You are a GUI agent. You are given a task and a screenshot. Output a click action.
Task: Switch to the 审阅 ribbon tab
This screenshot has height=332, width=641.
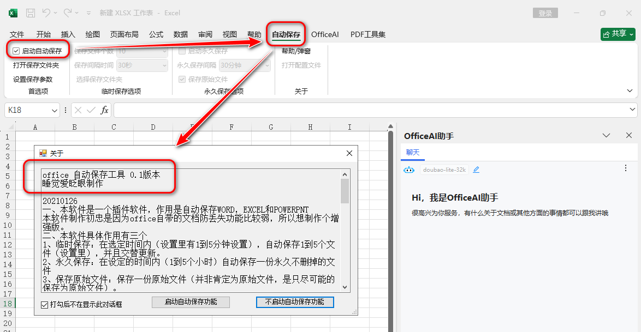[x=205, y=34]
